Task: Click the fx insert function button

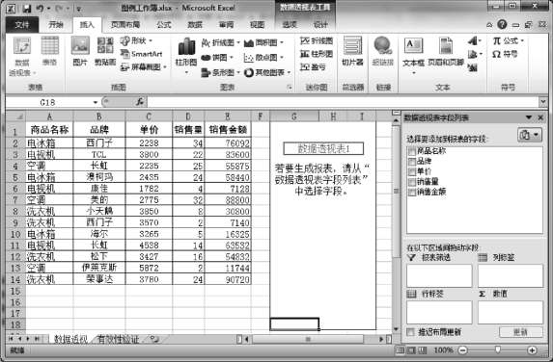Action: click(x=140, y=102)
